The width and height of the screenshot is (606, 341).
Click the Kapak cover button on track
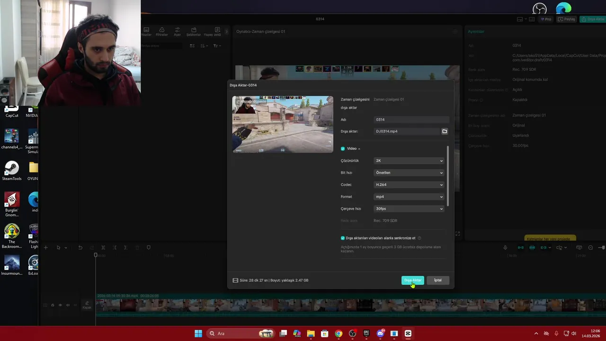87,305
